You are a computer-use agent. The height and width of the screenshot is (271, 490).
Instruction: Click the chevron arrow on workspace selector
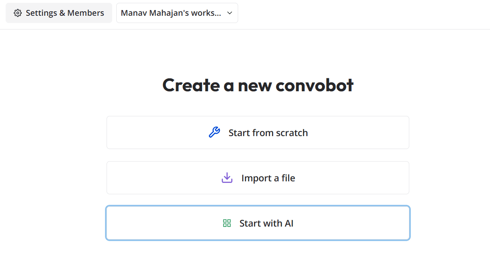(230, 13)
